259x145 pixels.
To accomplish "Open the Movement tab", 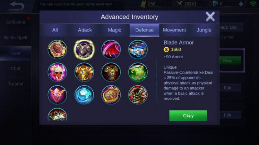I will [174, 30].
